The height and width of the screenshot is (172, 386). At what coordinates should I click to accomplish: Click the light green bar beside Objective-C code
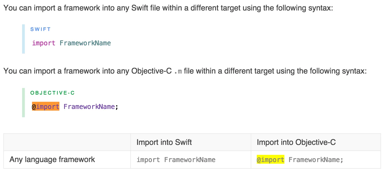pos(23,103)
